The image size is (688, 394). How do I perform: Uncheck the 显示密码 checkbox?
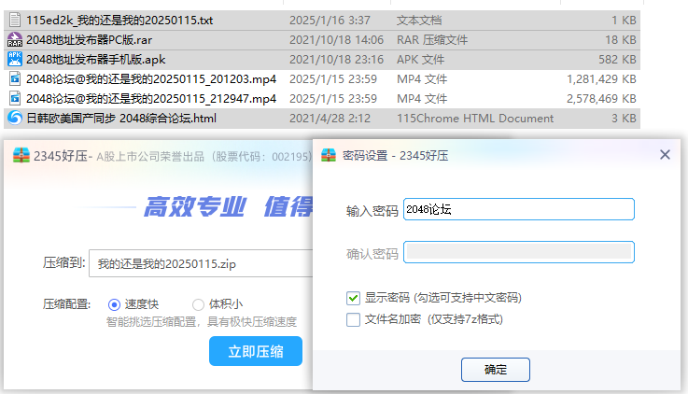point(353,298)
